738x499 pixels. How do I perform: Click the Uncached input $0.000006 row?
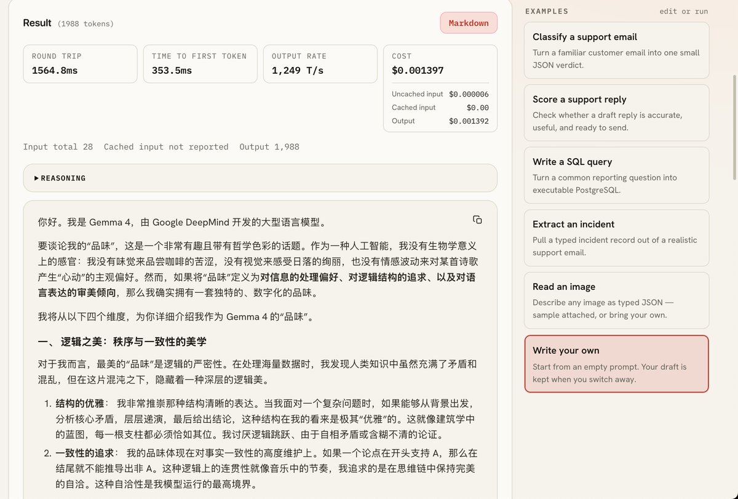click(440, 94)
